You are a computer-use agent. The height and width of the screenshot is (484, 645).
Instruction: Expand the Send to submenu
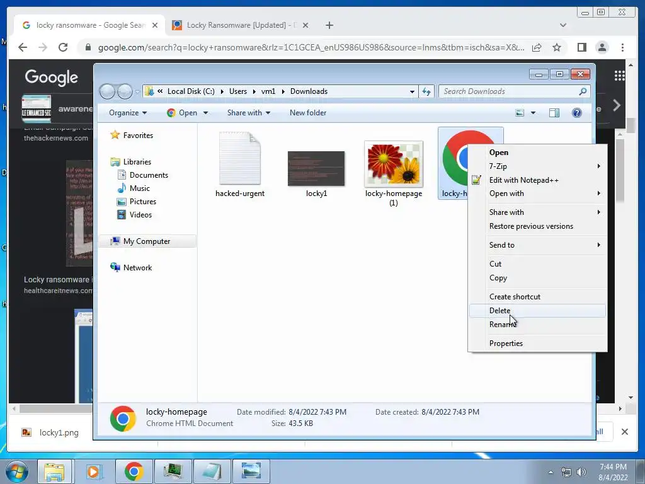[x=537, y=245]
